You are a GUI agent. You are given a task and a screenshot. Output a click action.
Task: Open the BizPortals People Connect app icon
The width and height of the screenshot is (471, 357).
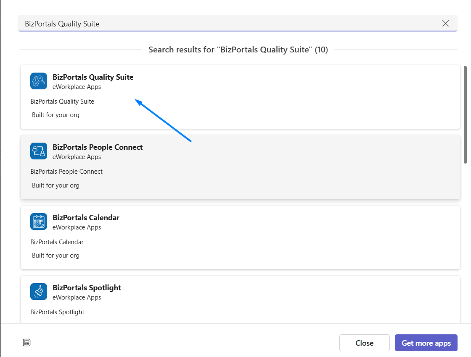(x=39, y=151)
